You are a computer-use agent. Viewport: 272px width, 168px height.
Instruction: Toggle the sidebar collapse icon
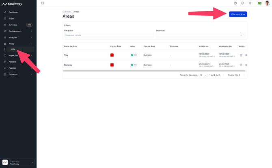click(42, 3)
